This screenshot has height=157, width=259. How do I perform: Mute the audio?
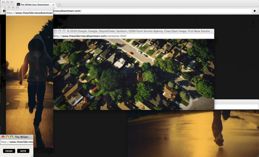pos(23,151)
